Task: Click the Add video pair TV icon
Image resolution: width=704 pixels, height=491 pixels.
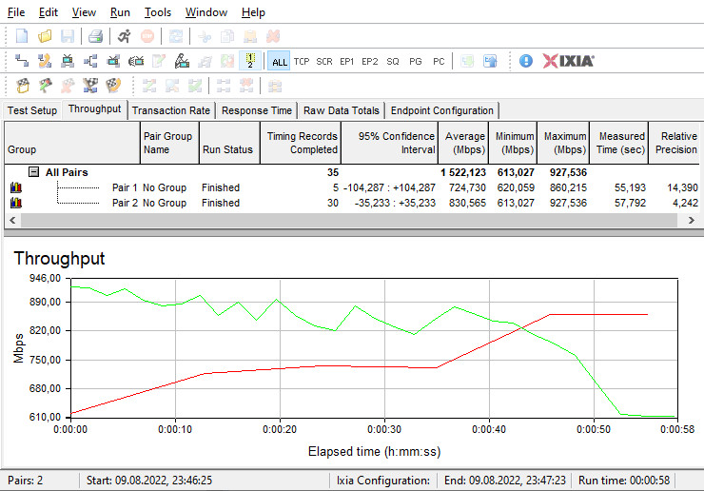Action: [x=68, y=61]
